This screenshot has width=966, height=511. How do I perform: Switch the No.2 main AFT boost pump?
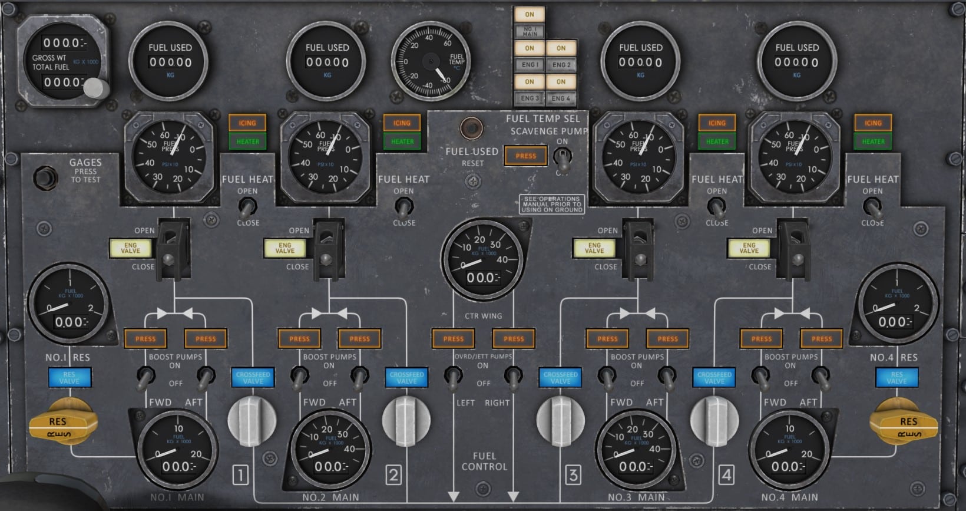(x=359, y=376)
